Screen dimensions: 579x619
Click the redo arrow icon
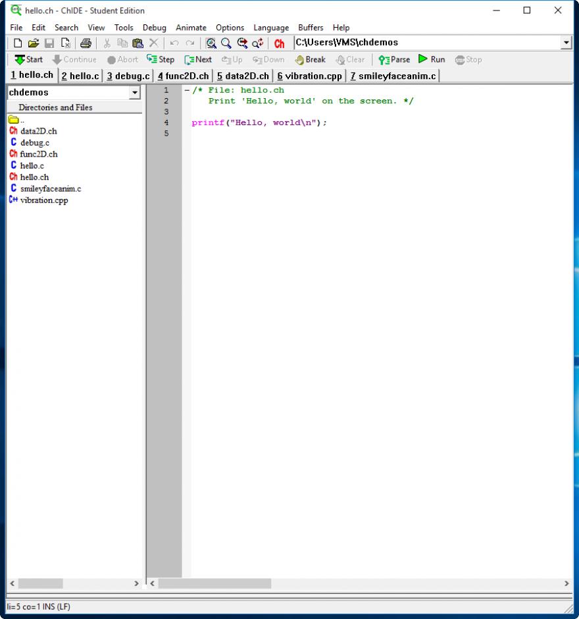[190, 43]
